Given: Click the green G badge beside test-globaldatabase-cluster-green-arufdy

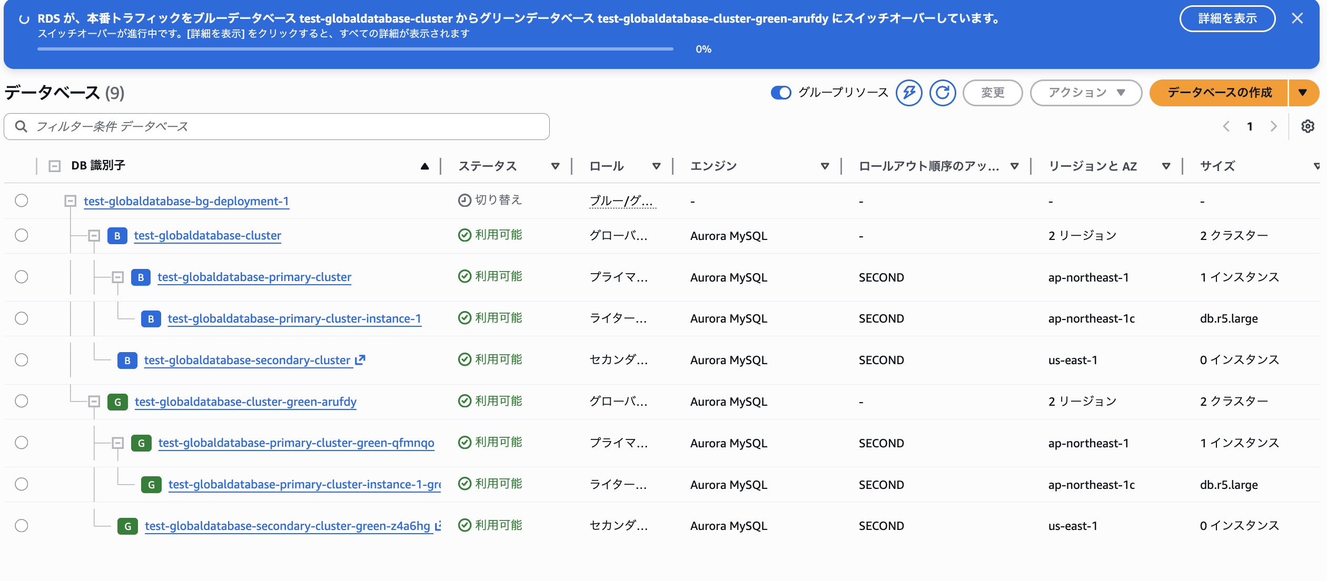Looking at the screenshot, I should [117, 402].
